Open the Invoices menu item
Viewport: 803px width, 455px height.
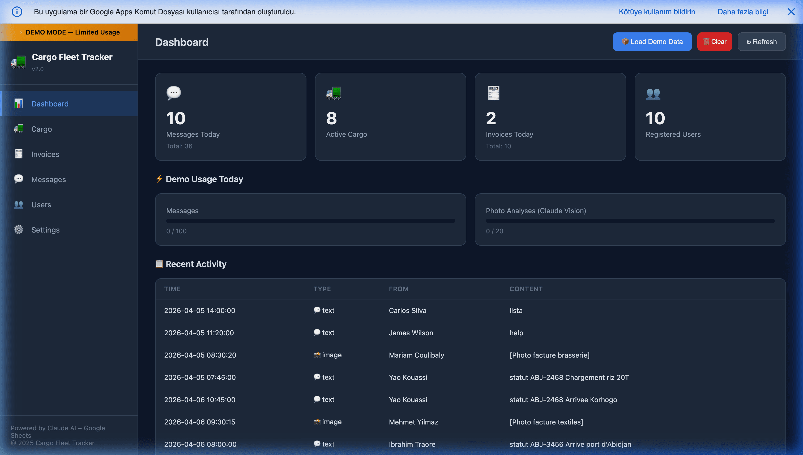45,154
